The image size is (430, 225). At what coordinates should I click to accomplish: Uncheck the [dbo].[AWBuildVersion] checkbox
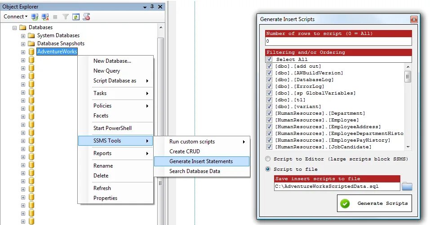tap(269, 73)
